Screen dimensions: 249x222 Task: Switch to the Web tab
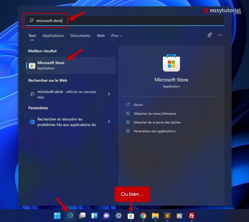101,35
